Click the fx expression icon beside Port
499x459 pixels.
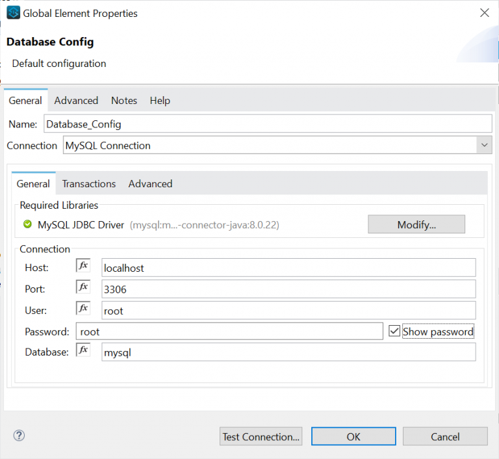83,288
